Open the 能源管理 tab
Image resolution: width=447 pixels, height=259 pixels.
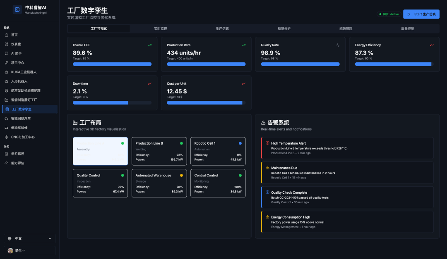click(346, 29)
